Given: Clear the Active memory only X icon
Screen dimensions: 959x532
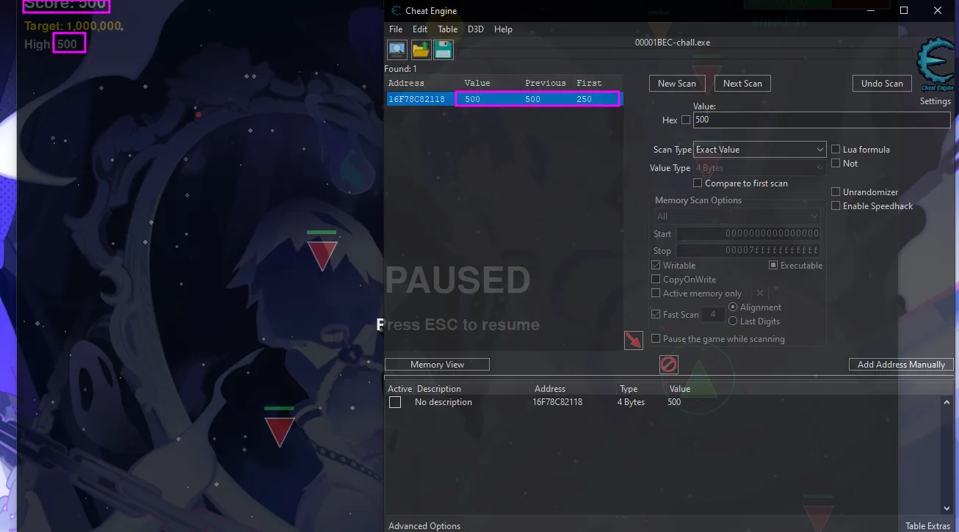Looking at the screenshot, I should point(760,294).
